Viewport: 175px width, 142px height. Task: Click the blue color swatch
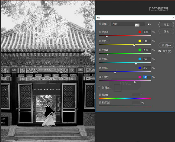tap(140, 68)
